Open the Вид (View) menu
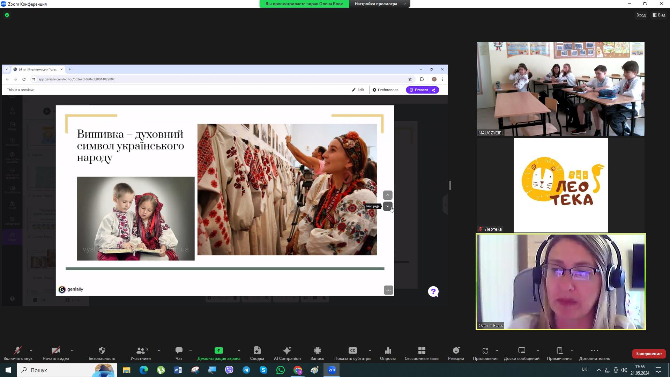This screenshot has width=670, height=377. (x=659, y=15)
